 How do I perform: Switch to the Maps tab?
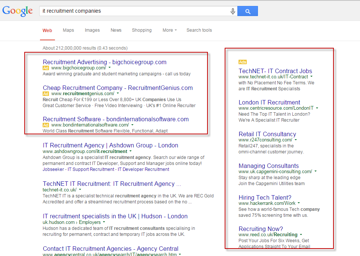(x=68, y=30)
